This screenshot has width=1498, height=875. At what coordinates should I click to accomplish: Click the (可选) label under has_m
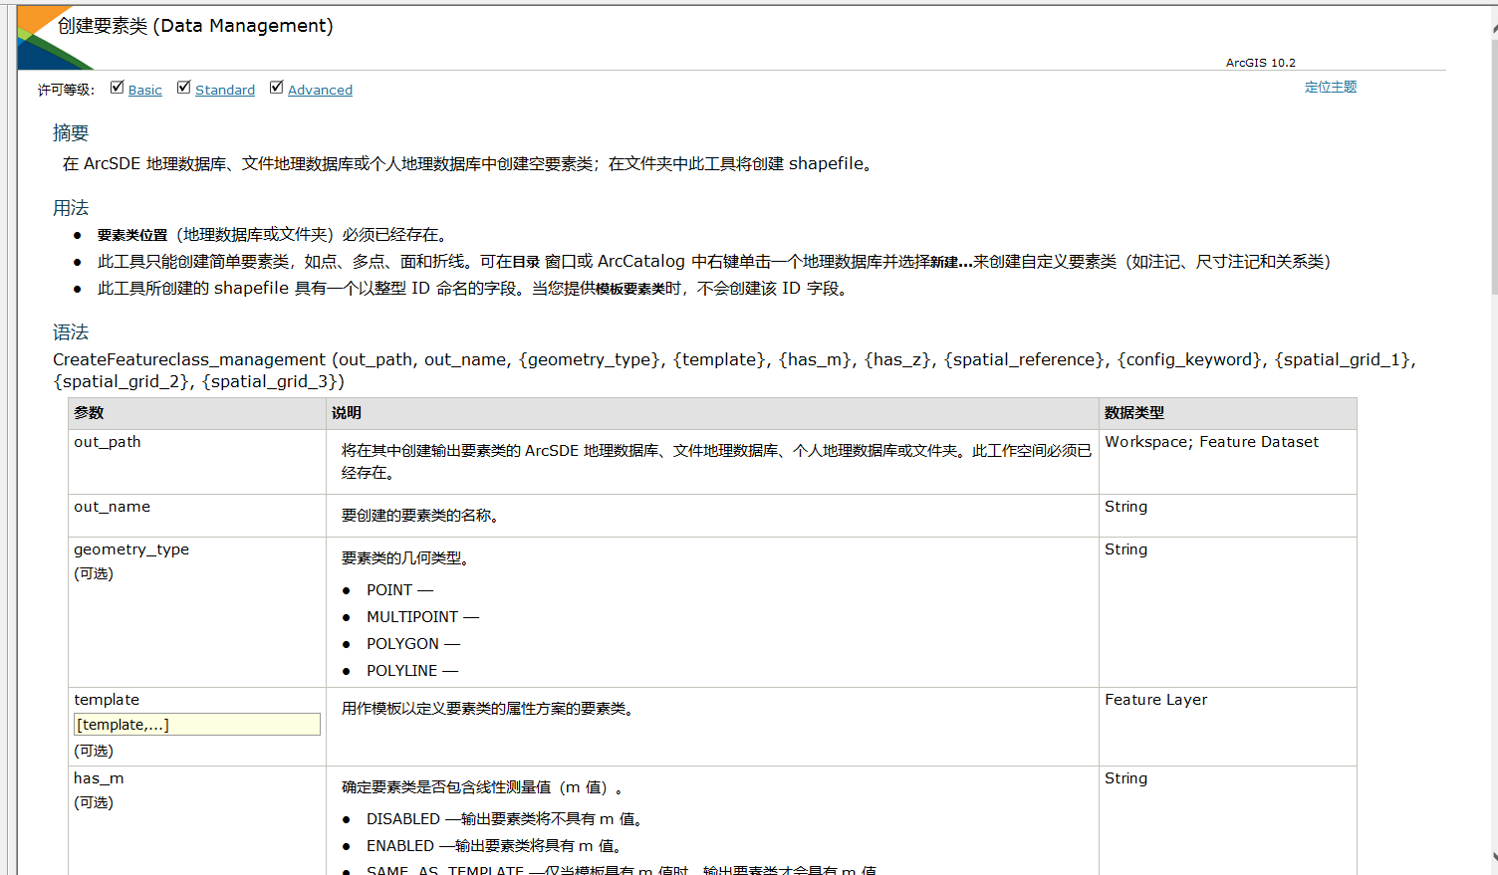tap(94, 802)
